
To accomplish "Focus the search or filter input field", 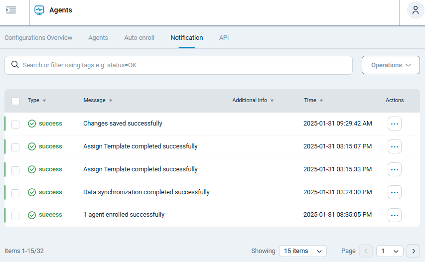I will pyautogui.click(x=184, y=65).
